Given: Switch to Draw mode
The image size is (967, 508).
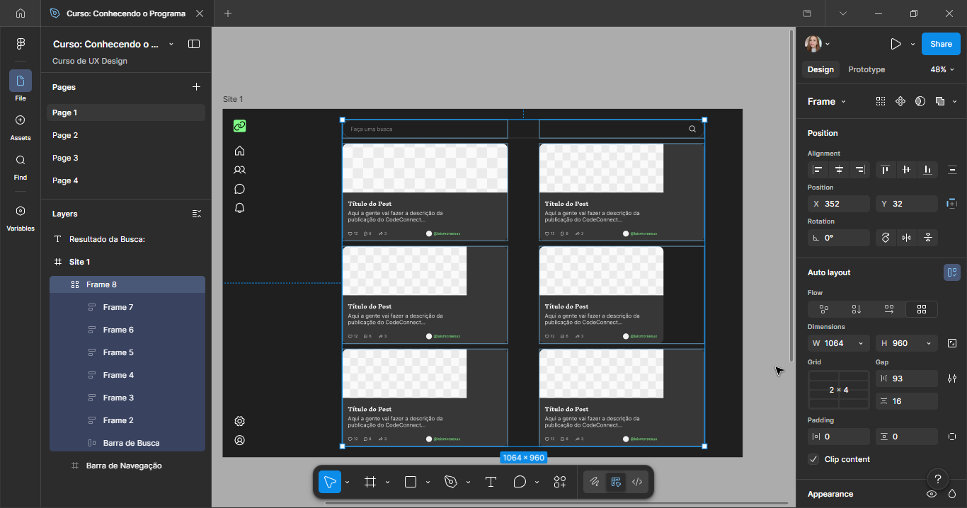Looking at the screenshot, I should click(595, 482).
